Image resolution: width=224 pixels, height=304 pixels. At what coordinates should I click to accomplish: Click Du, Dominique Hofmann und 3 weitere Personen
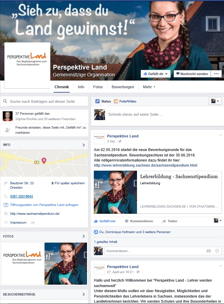135,232
